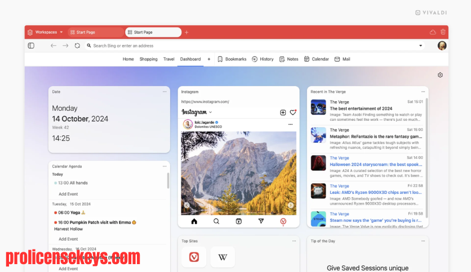Click the instagram.com URL in widget
This screenshot has width=471, height=272.
tap(205, 102)
